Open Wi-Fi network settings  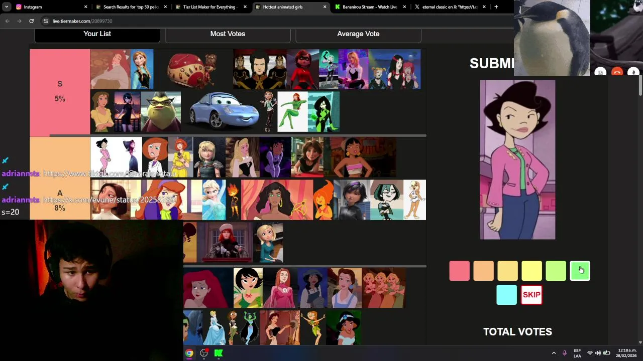590,353
